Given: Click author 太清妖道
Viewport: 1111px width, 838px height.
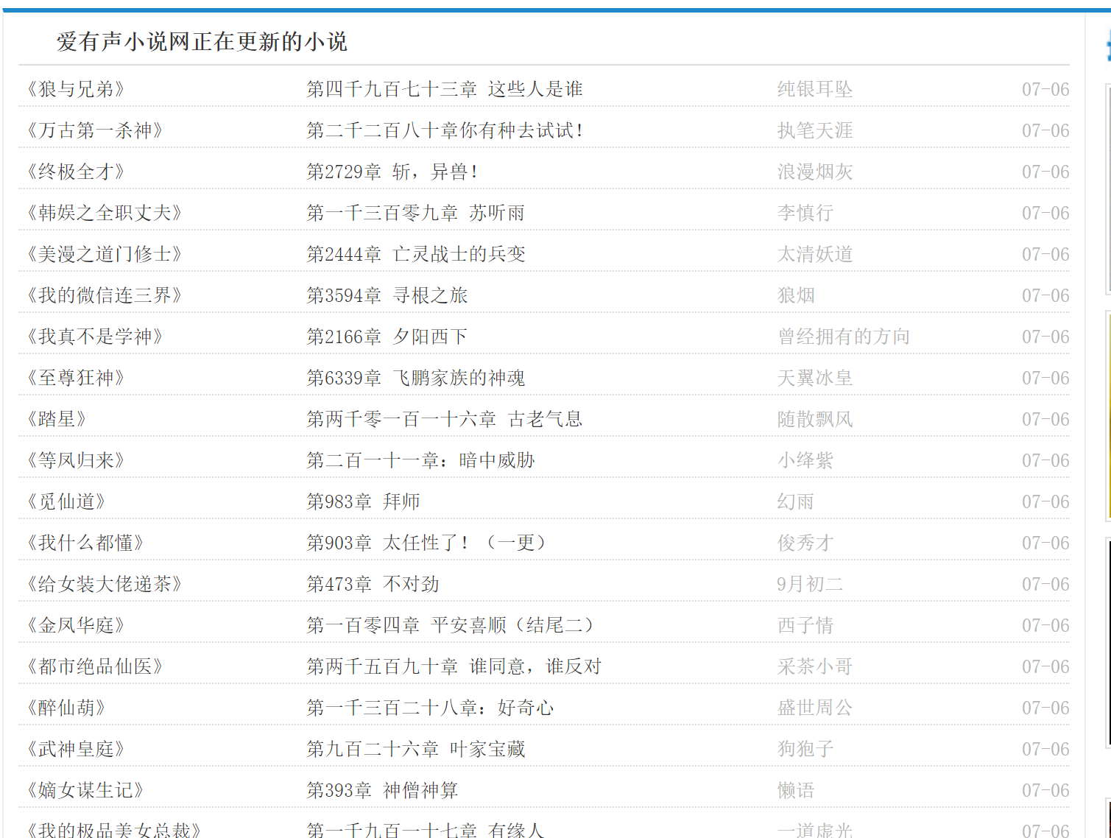Looking at the screenshot, I should (x=815, y=254).
